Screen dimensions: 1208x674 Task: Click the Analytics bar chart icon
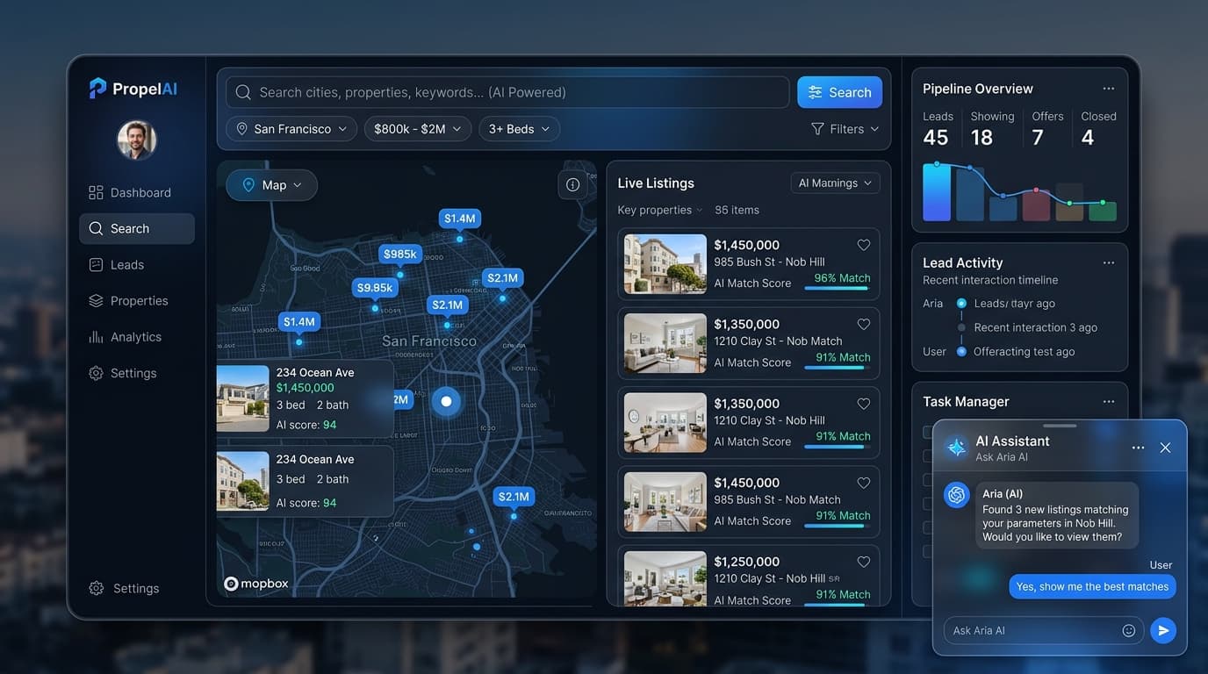click(x=96, y=337)
